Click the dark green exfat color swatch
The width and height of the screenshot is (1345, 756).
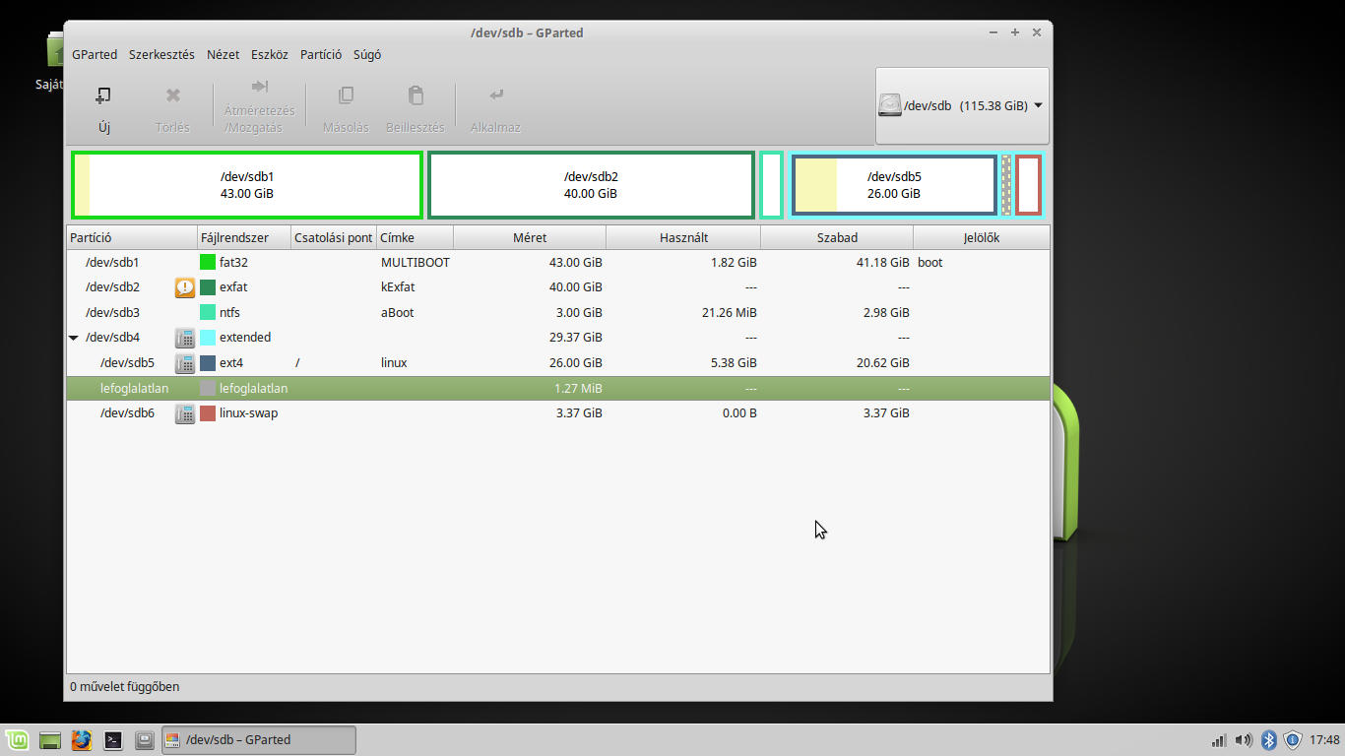coord(208,287)
